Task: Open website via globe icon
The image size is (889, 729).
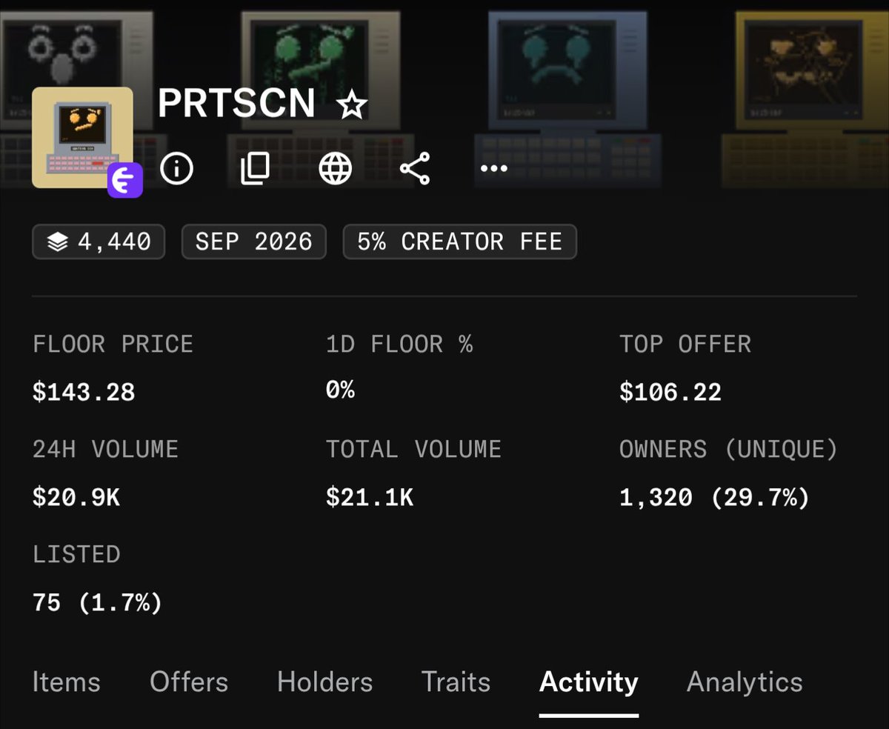Action: (x=335, y=169)
